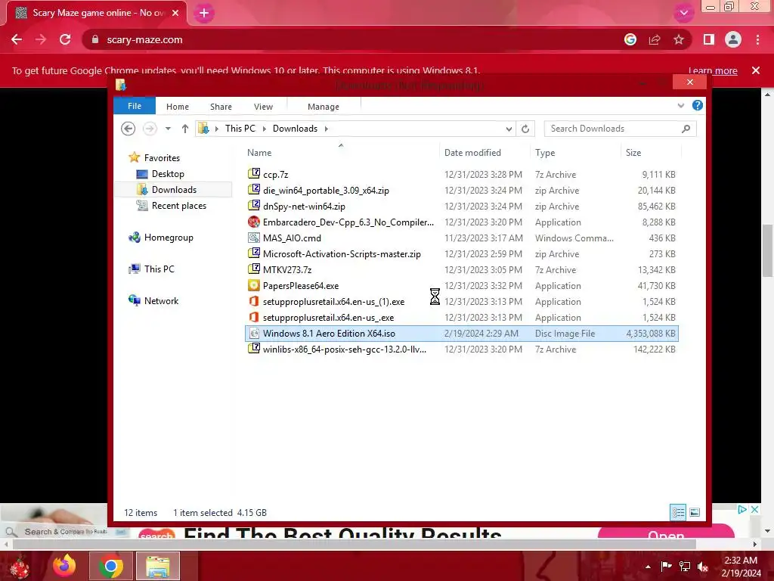Select Network in navigation pane

tap(161, 301)
